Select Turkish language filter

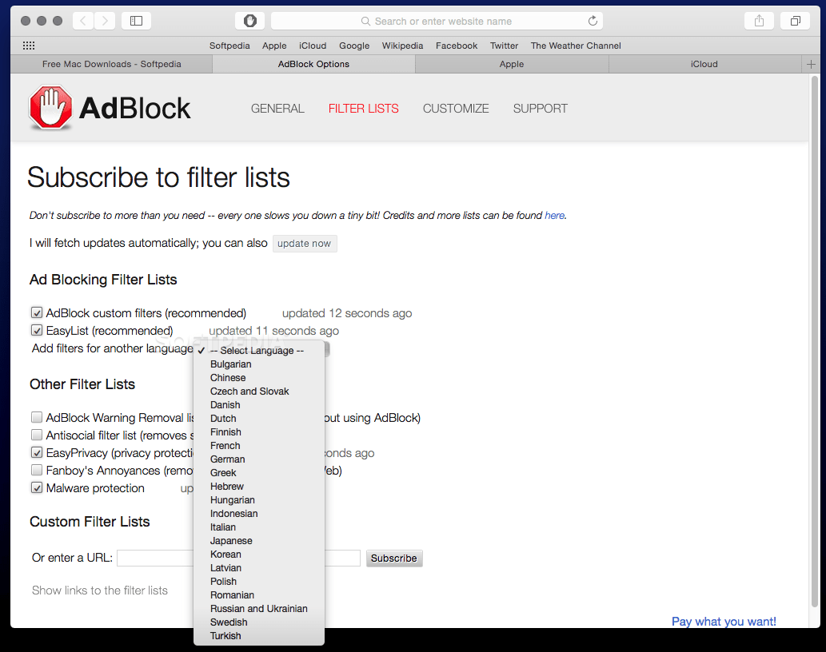click(259, 636)
